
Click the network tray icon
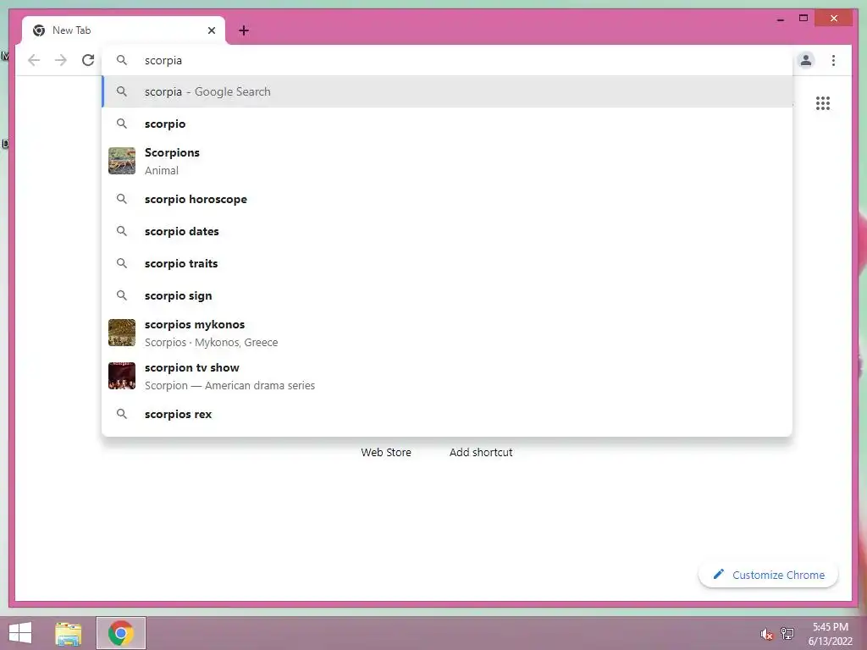tap(787, 633)
